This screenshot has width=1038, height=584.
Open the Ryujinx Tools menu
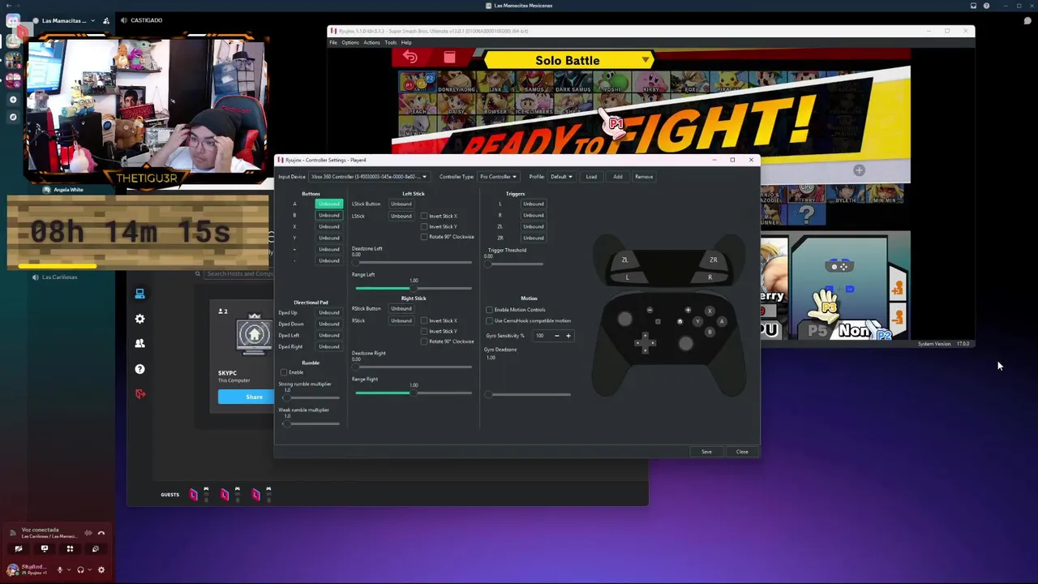click(x=391, y=42)
